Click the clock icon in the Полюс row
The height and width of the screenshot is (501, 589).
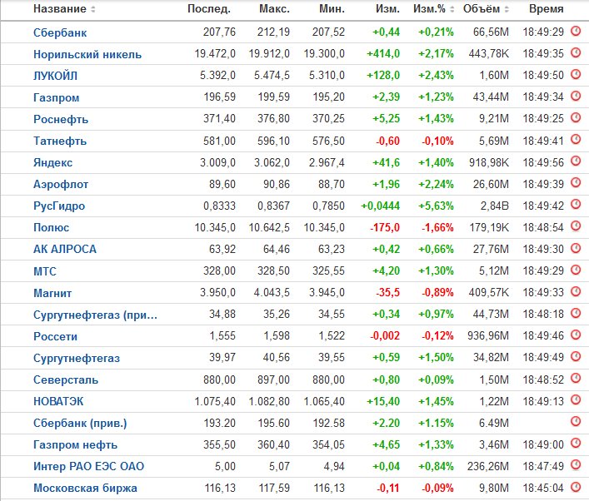576,226
